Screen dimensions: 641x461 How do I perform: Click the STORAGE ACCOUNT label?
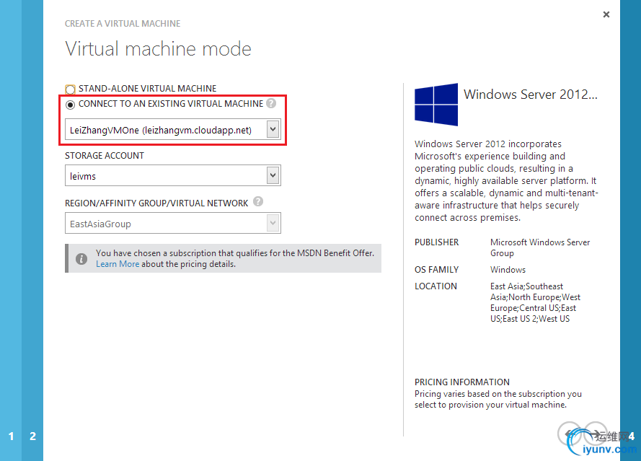pyautogui.click(x=105, y=156)
